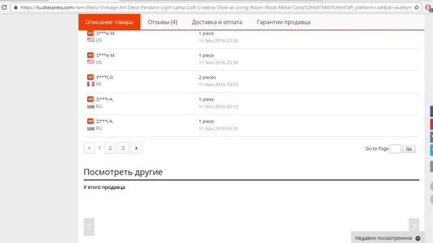Click the left carousel arrow under У этого продавца
This screenshot has width=433, height=243.
pos(89,227)
